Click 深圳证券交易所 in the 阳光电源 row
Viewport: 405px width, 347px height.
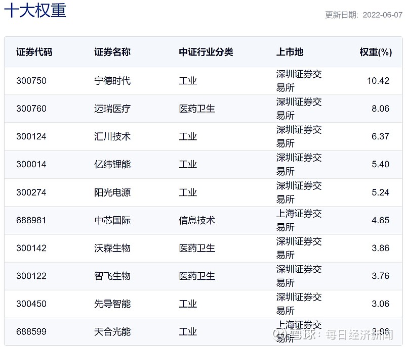point(299,192)
